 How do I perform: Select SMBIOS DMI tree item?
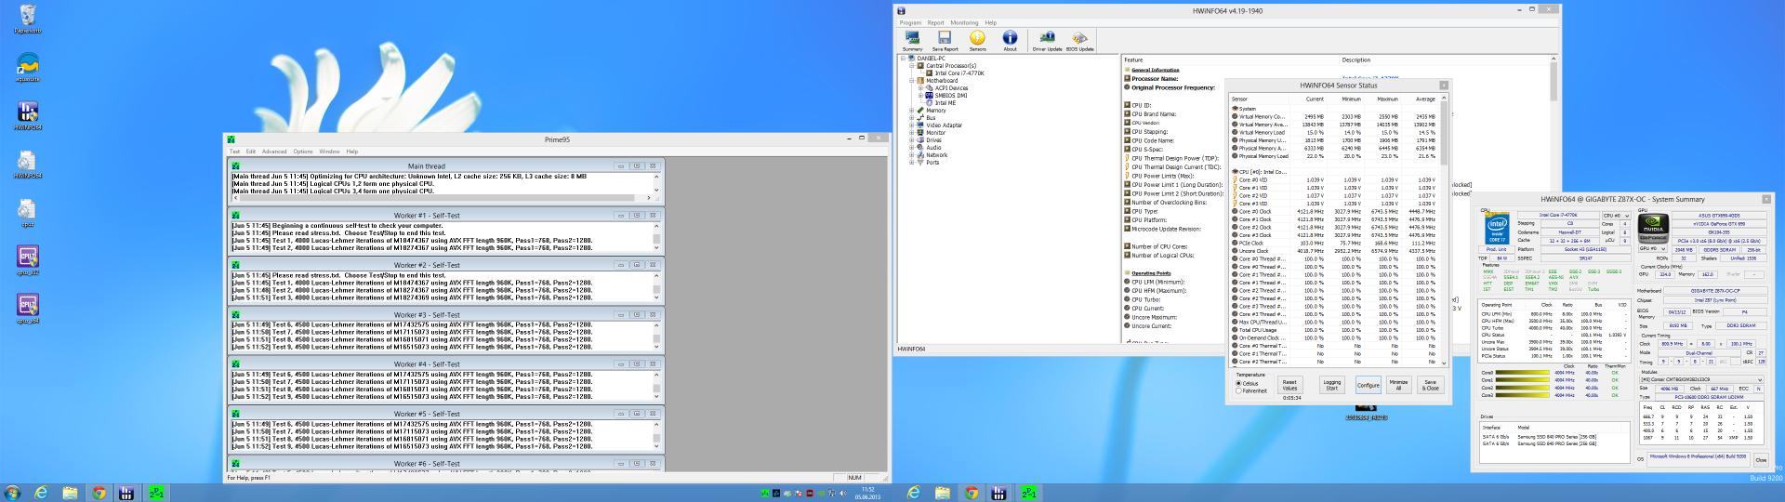click(x=950, y=96)
